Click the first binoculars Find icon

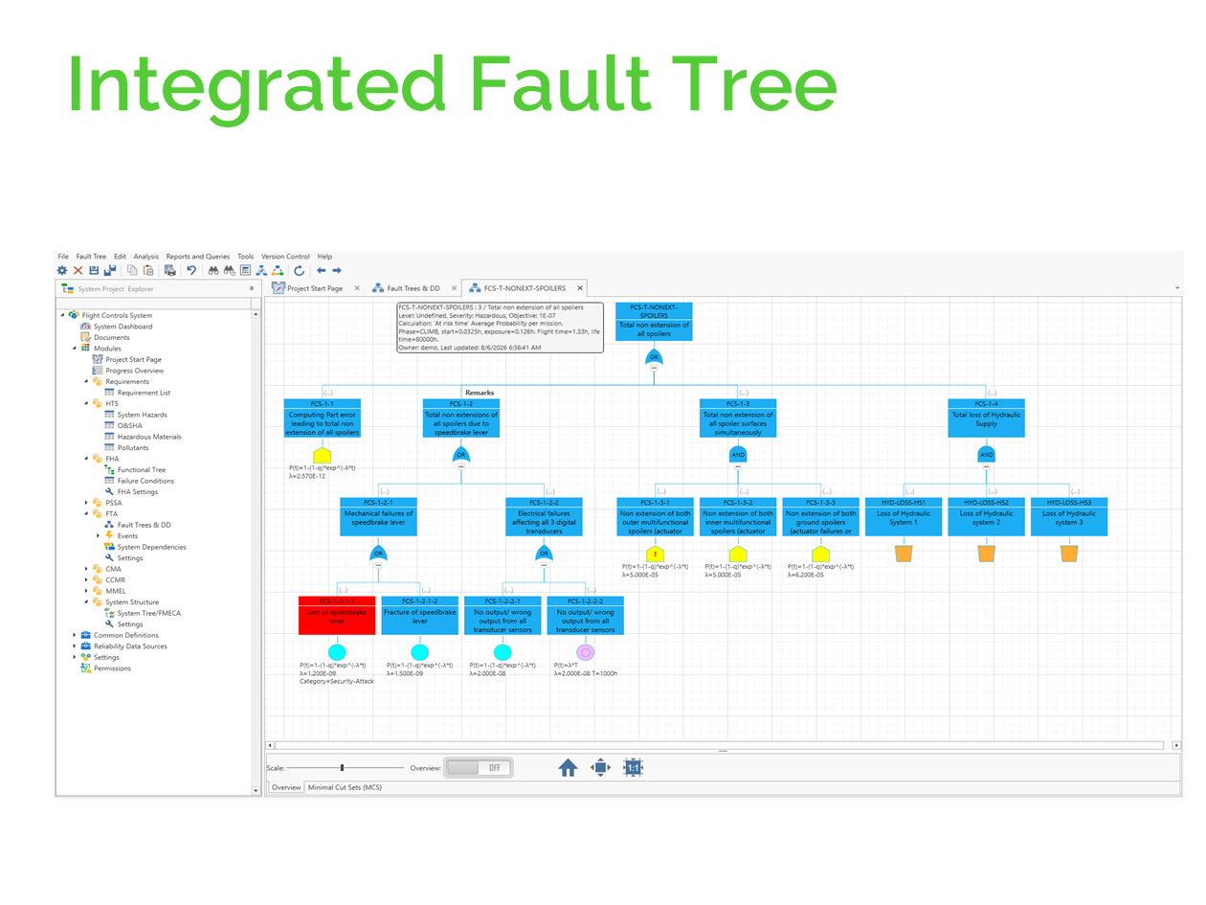(x=213, y=271)
